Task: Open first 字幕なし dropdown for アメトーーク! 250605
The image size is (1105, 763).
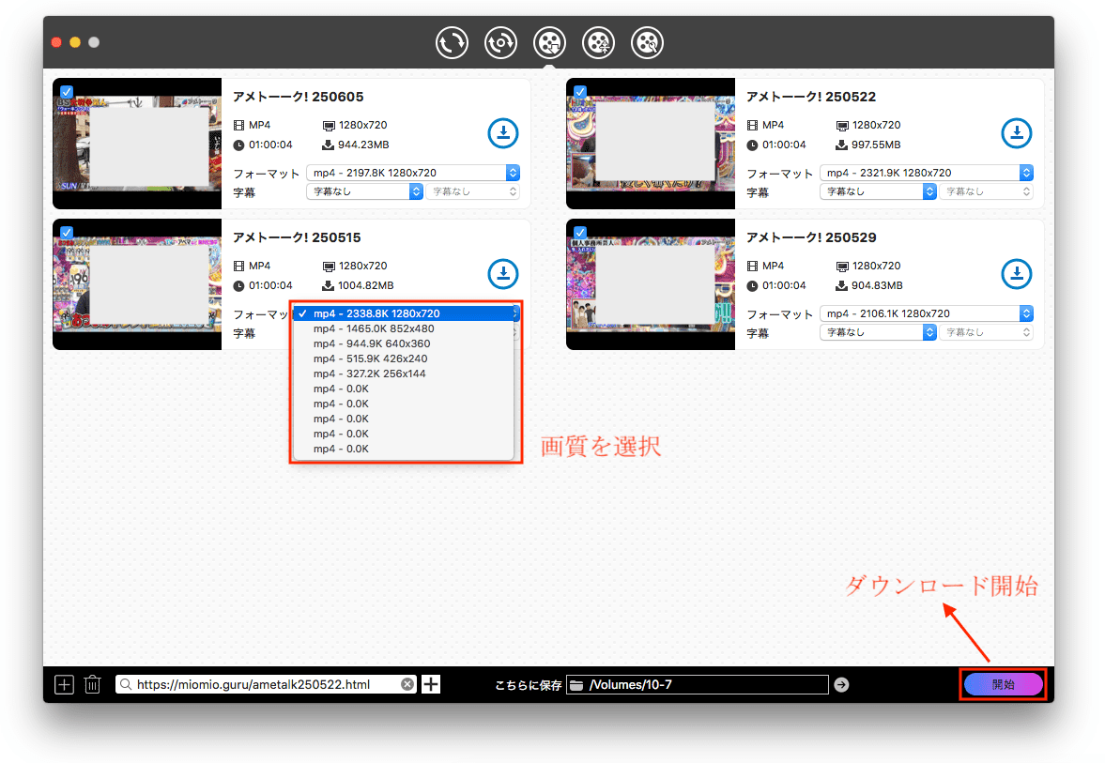Action: coord(364,191)
